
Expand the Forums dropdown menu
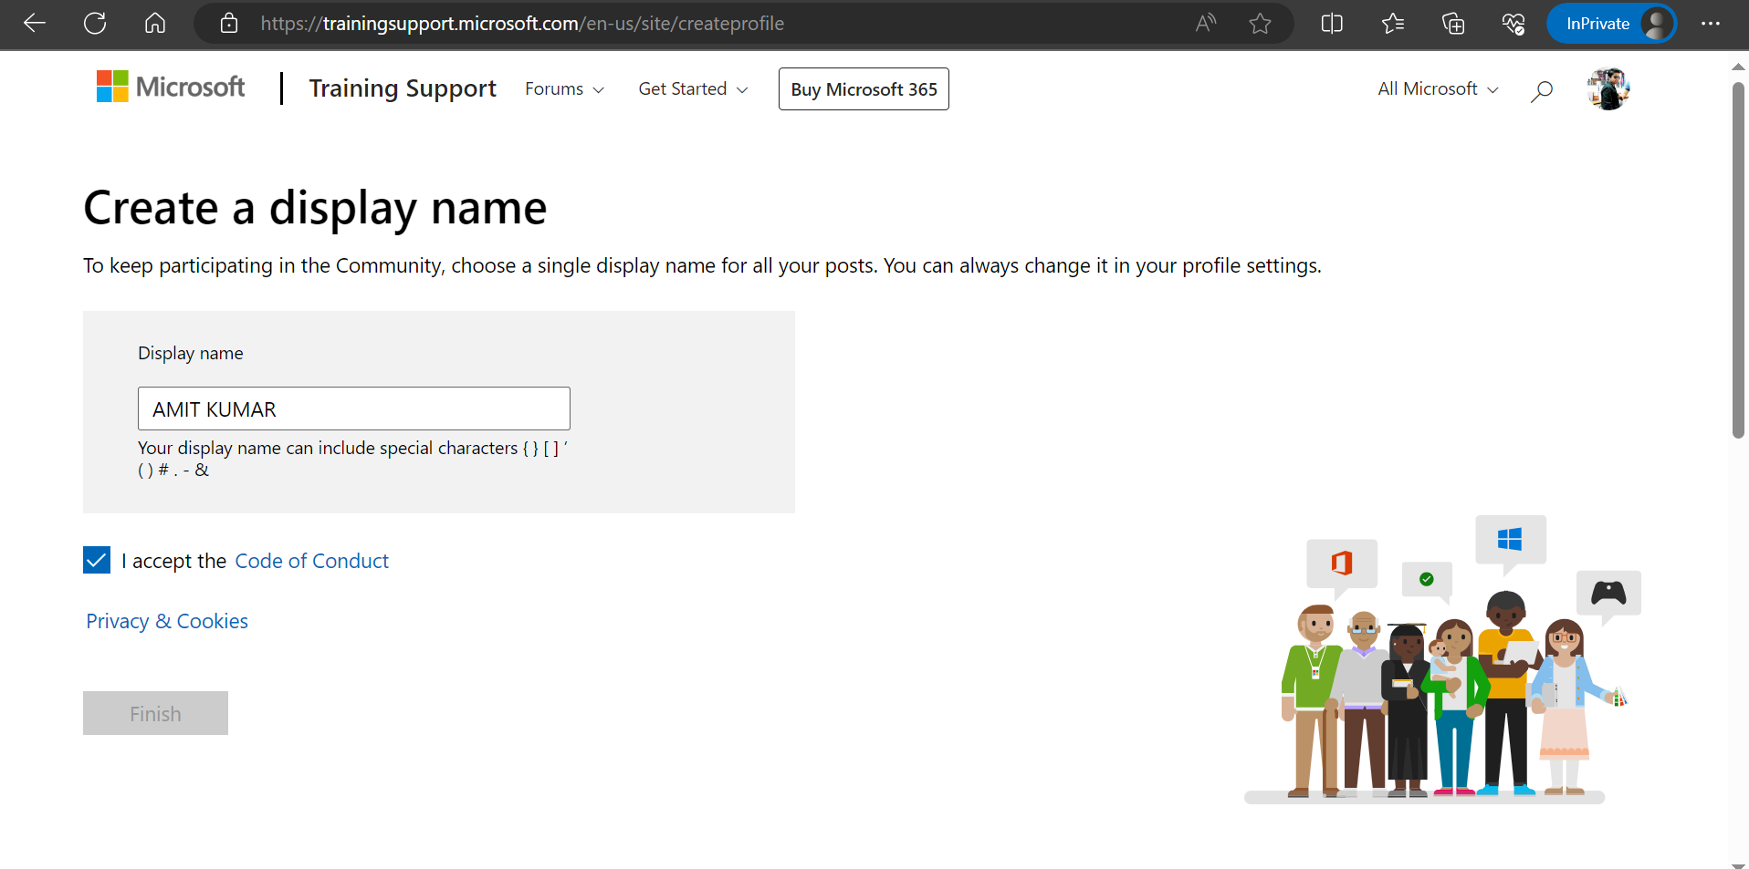coord(564,89)
